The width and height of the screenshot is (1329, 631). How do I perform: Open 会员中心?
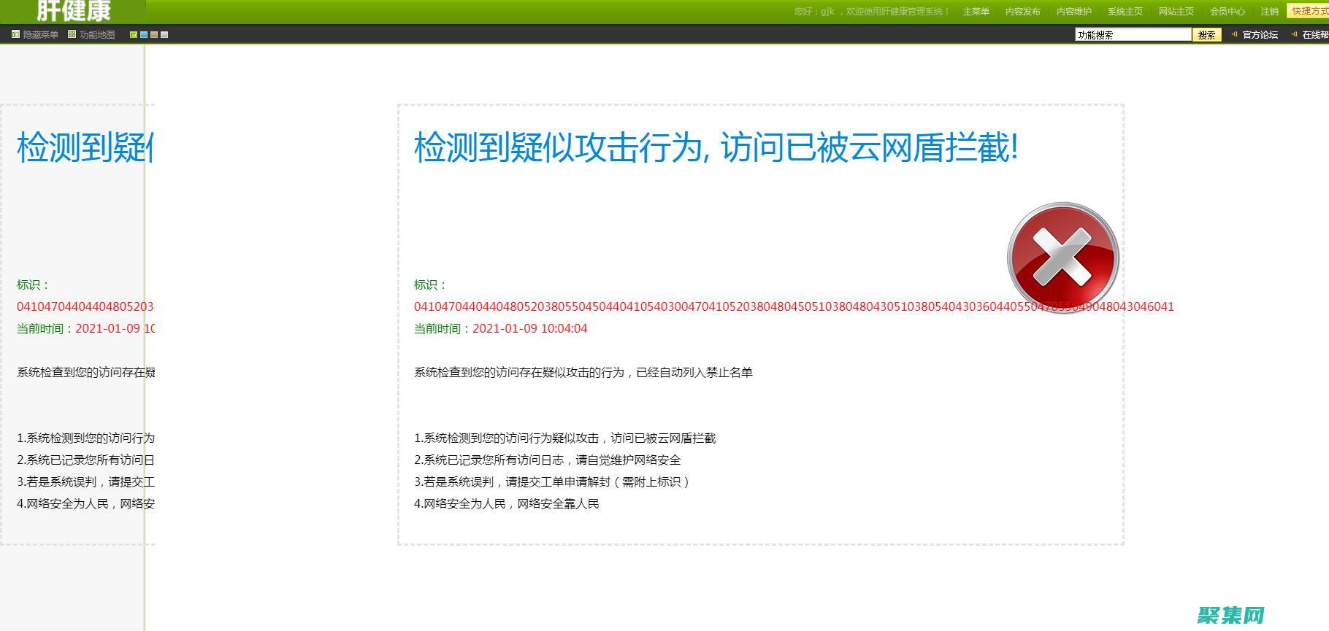(x=1227, y=12)
